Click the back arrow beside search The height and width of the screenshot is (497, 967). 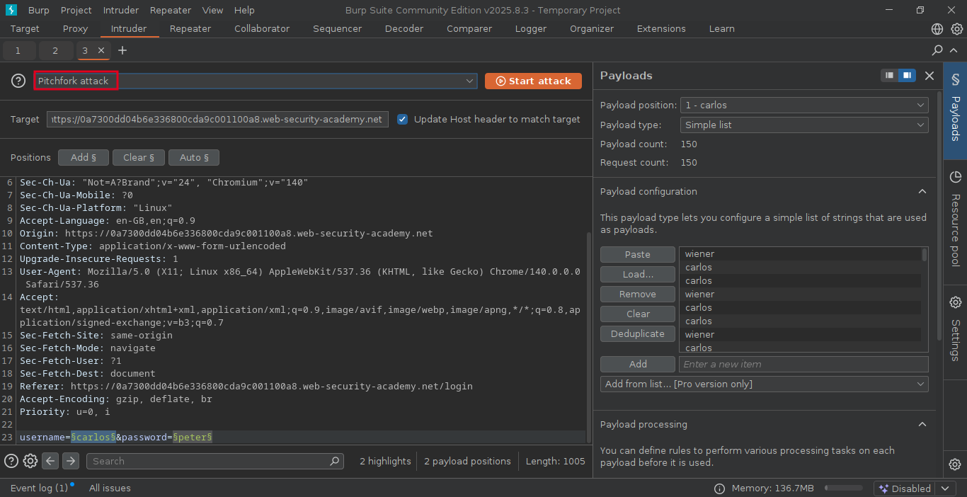click(50, 461)
